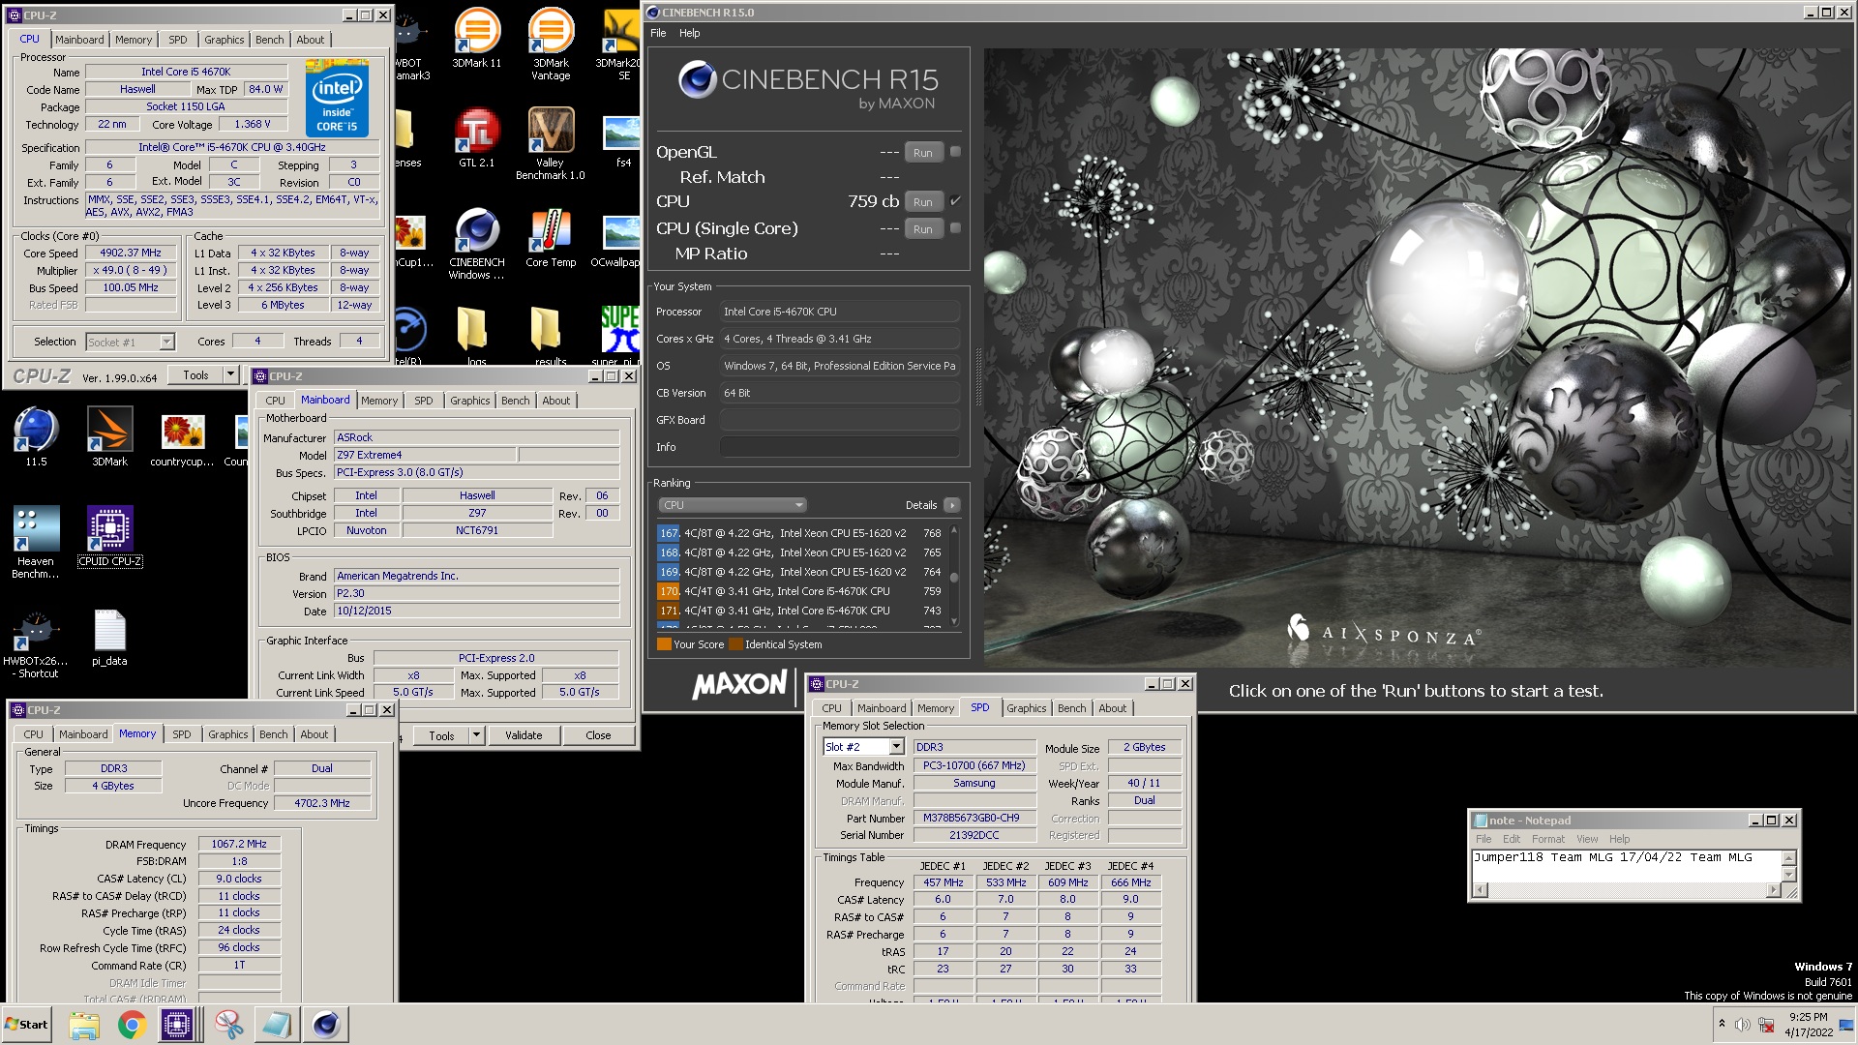1858x1045 pixels.
Task: Open the logs folder icon
Action: (x=473, y=337)
